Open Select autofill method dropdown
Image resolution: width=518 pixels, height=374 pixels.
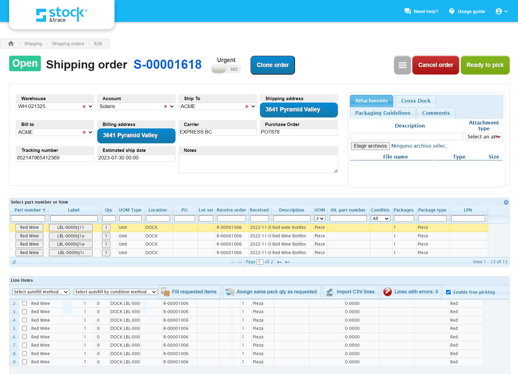(x=41, y=292)
